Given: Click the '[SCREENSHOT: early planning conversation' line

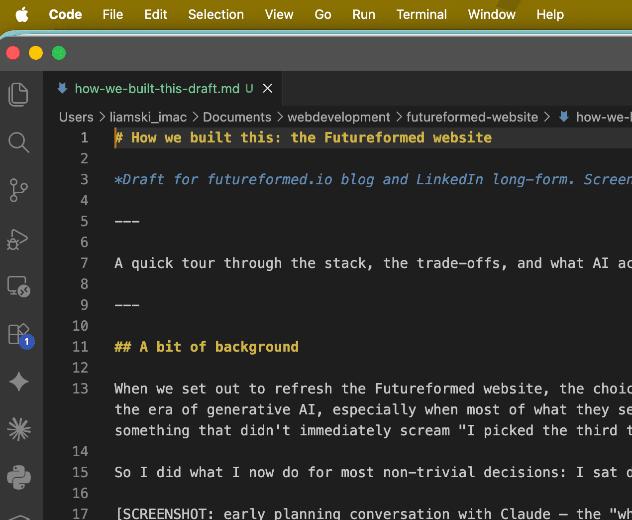Looking at the screenshot, I should click(373, 513).
